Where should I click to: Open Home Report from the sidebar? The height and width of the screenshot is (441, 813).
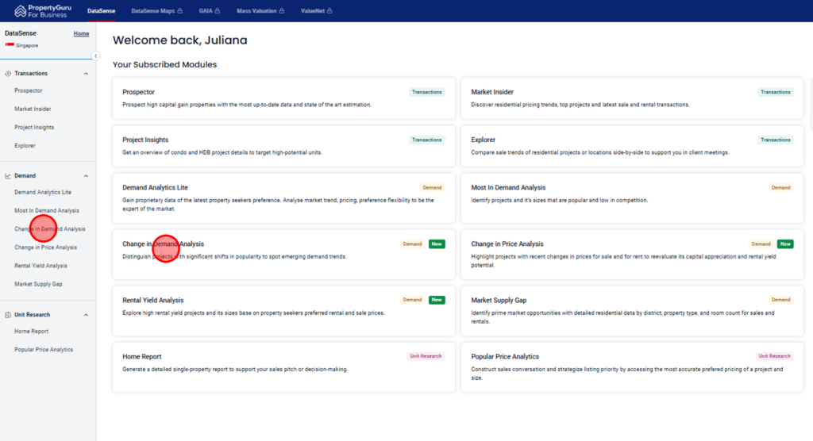[x=31, y=331]
